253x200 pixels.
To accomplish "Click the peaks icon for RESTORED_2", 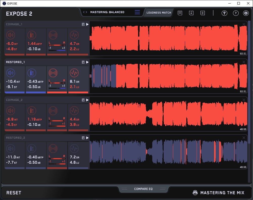I will 32,149.
